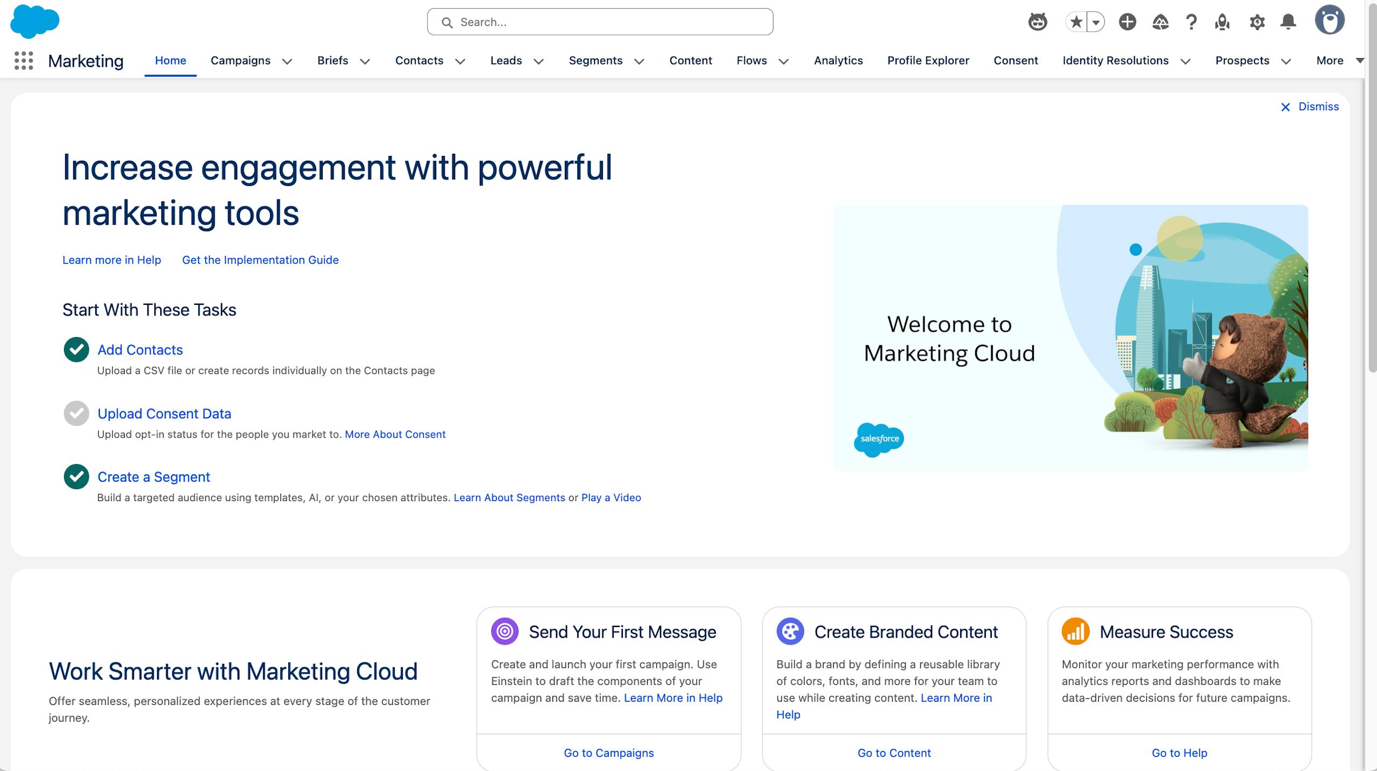
Task: Click the Help question mark icon
Action: 1191,22
